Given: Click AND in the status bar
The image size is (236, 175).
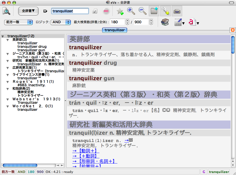Looking at the screenshot, I should [x=21, y=172].
